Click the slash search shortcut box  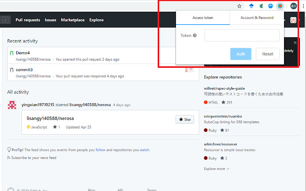click(x=6, y=20)
